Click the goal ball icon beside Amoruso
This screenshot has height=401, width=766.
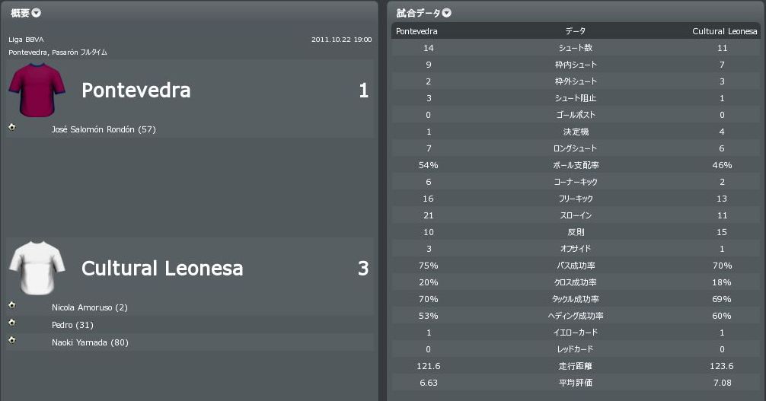tap(11, 305)
